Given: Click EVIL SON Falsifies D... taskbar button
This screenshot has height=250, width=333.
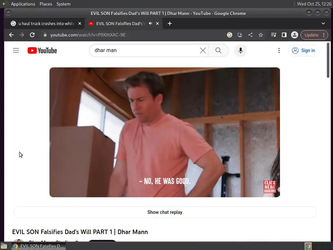Looking at the screenshot, I should (x=38, y=246).
